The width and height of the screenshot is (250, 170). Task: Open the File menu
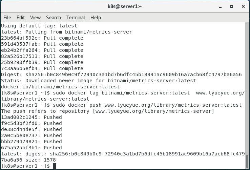tap(7, 18)
